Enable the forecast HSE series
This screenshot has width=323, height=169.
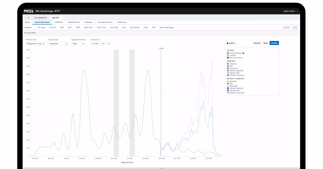tap(228, 66)
